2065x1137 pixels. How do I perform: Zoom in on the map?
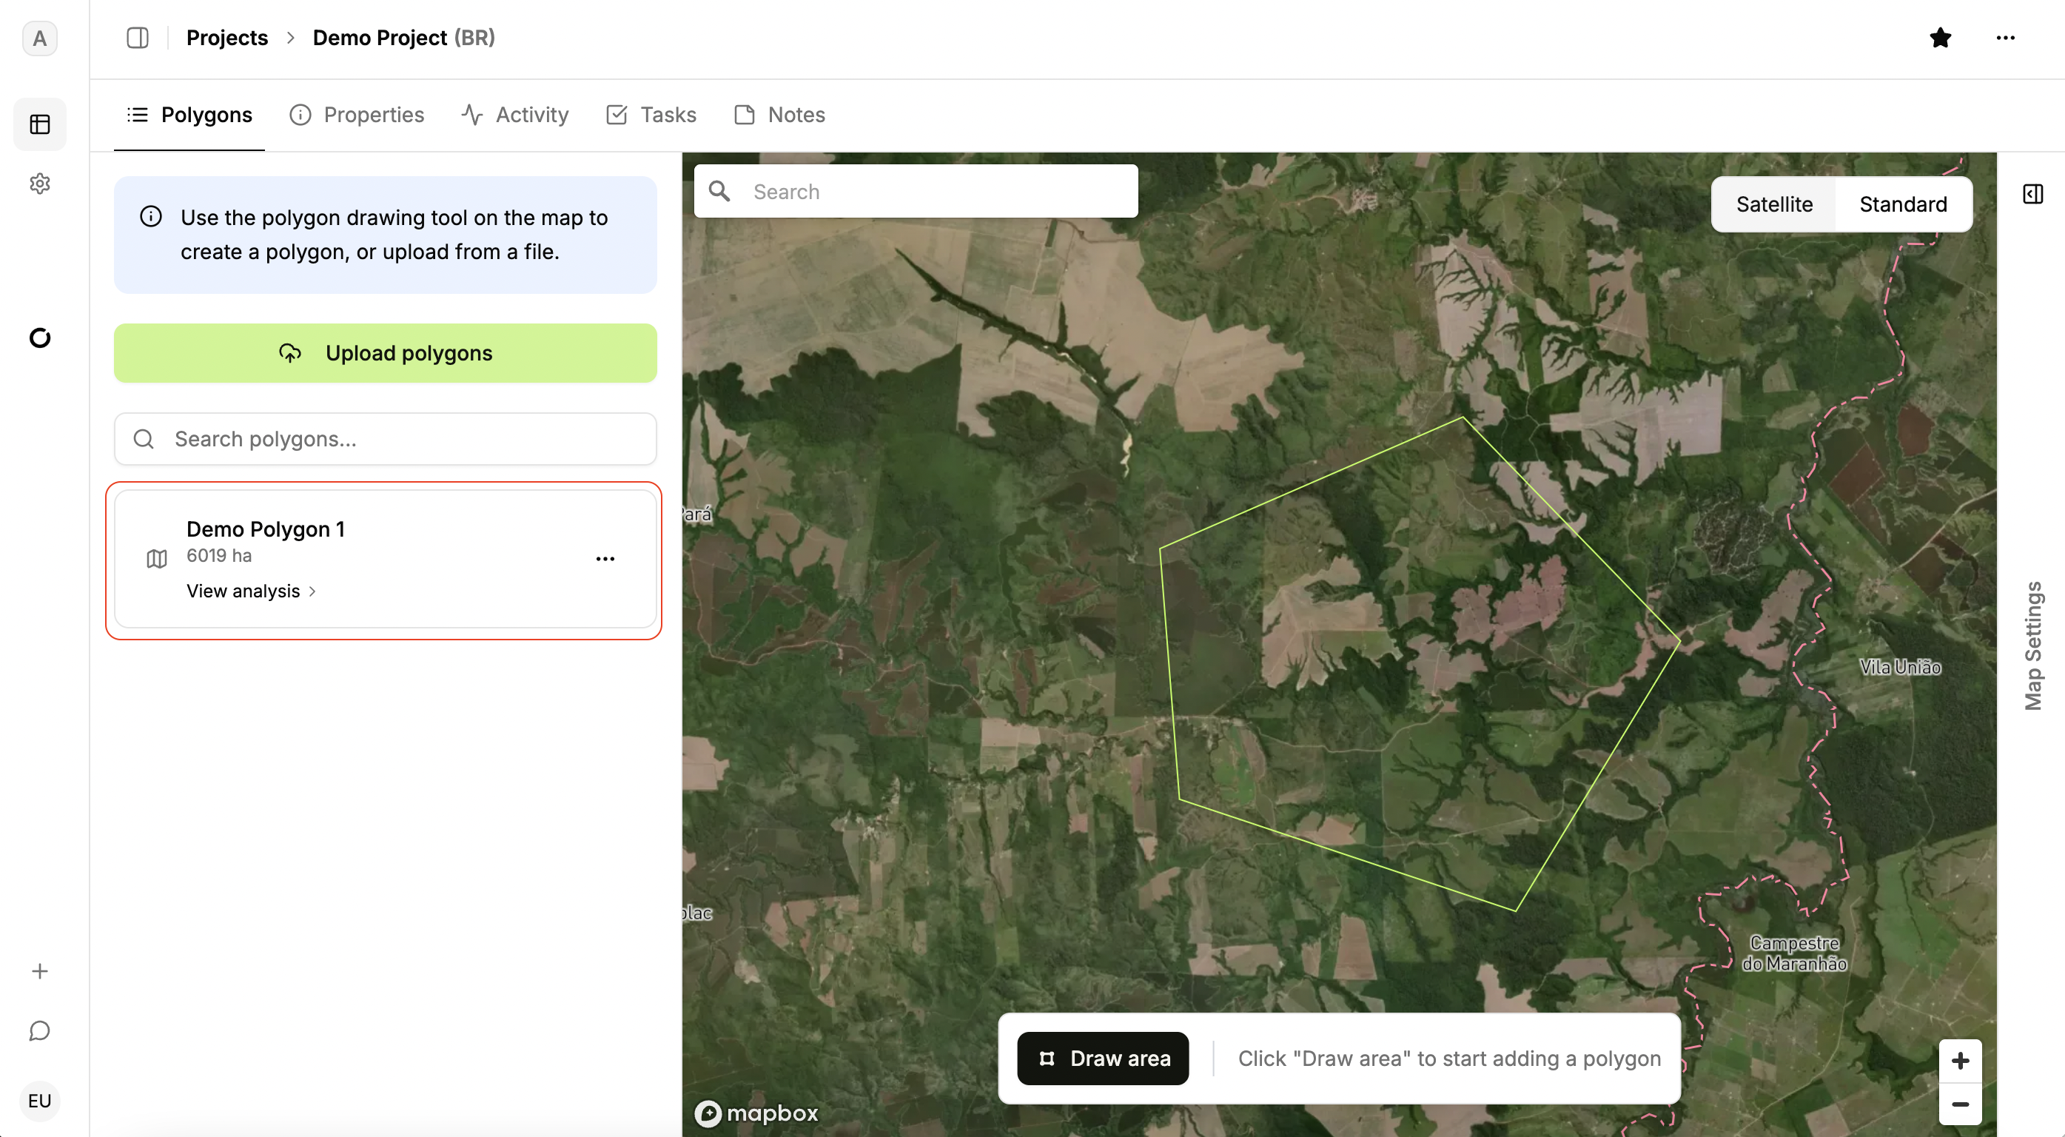(1960, 1061)
